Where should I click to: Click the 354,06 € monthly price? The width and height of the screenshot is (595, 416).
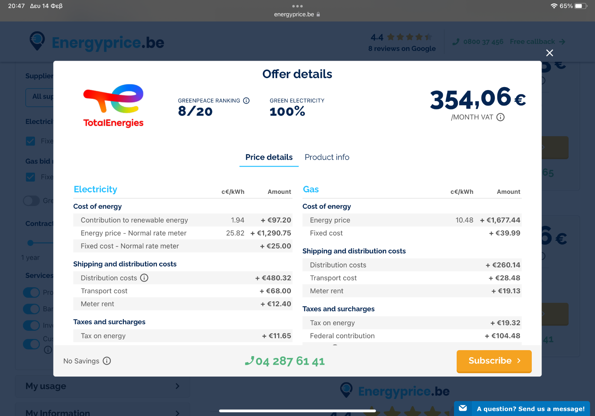[x=478, y=99]
